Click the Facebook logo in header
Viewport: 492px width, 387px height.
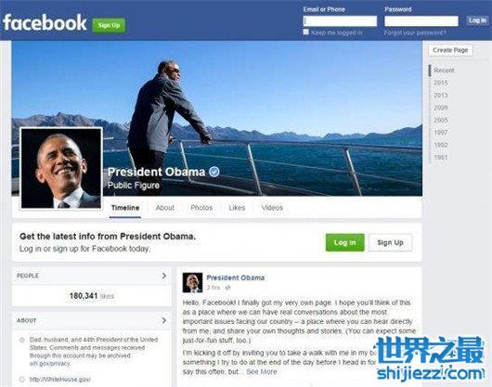point(45,22)
